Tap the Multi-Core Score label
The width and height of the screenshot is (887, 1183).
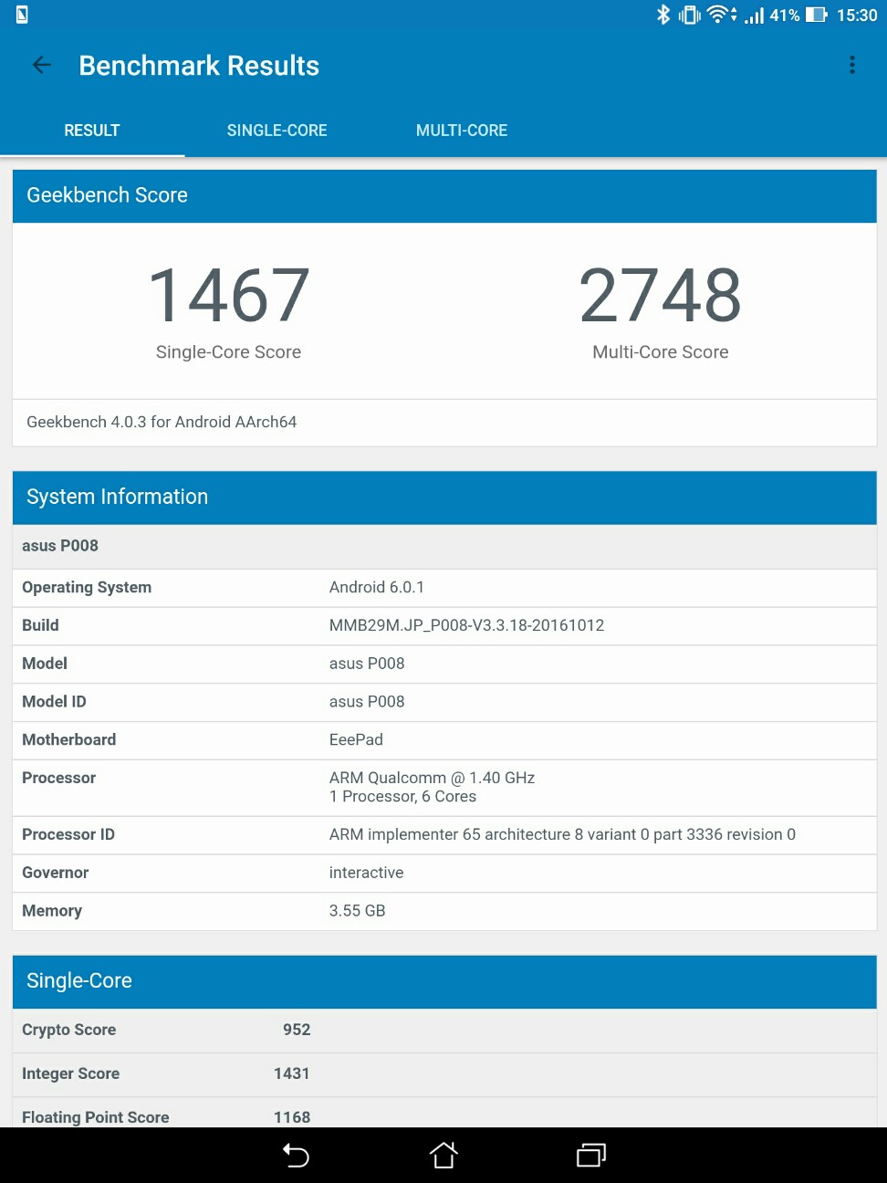point(661,352)
